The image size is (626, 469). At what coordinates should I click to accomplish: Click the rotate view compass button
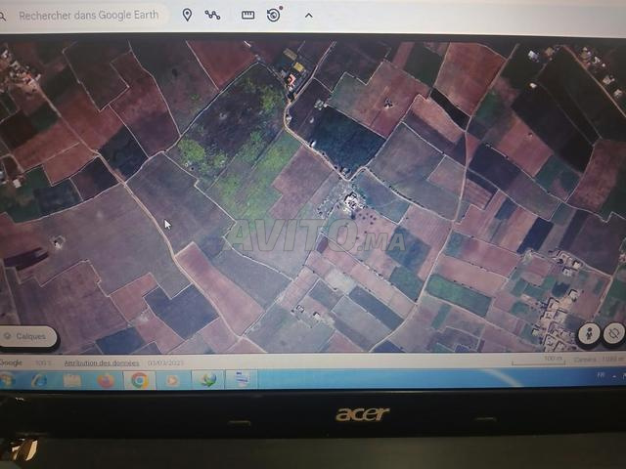click(614, 334)
